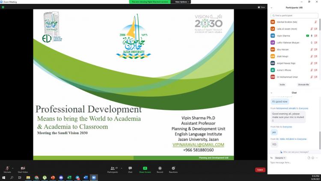Click the Find a participant search field
This screenshot has height=181, width=321.
click(x=295, y=15)
